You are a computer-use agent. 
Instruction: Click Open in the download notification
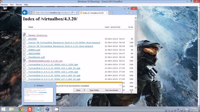pos(78,90)
